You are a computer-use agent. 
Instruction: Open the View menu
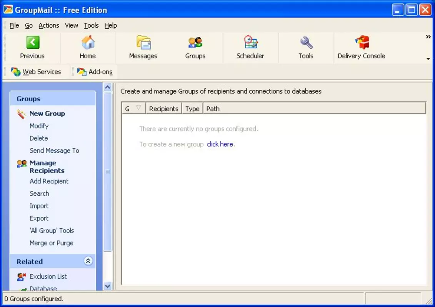click(72, 25)
